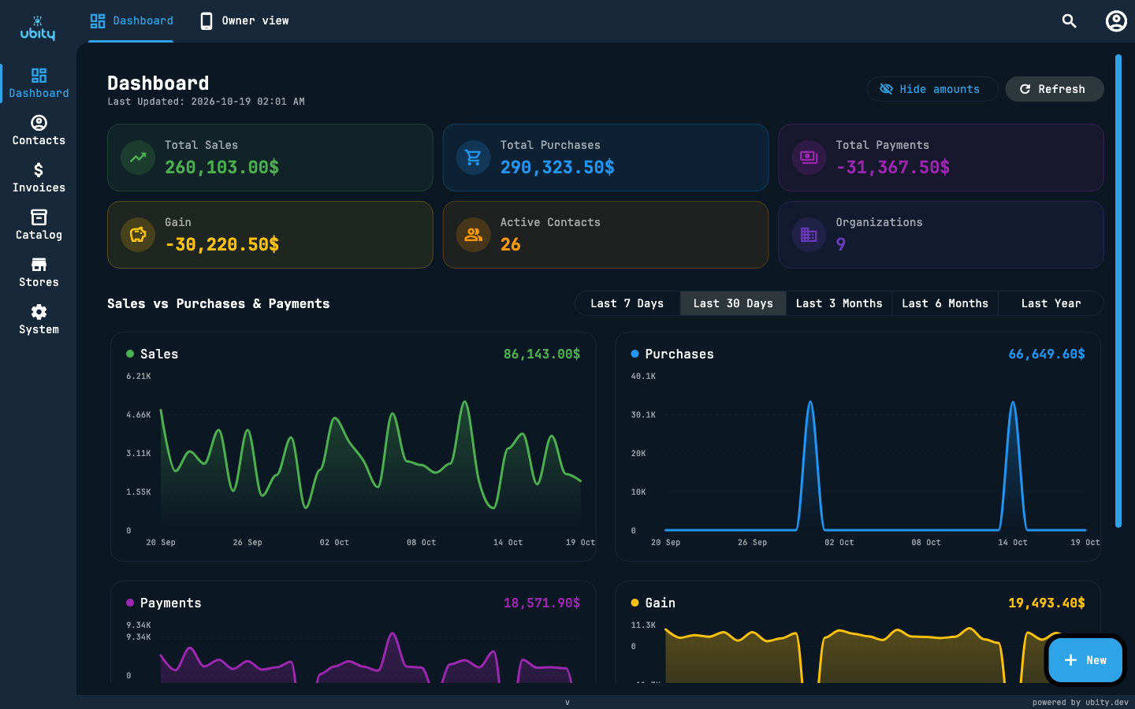The image size is (1135, 709).
Task: Click the Gain piggy bank icon
Action: 138,235
